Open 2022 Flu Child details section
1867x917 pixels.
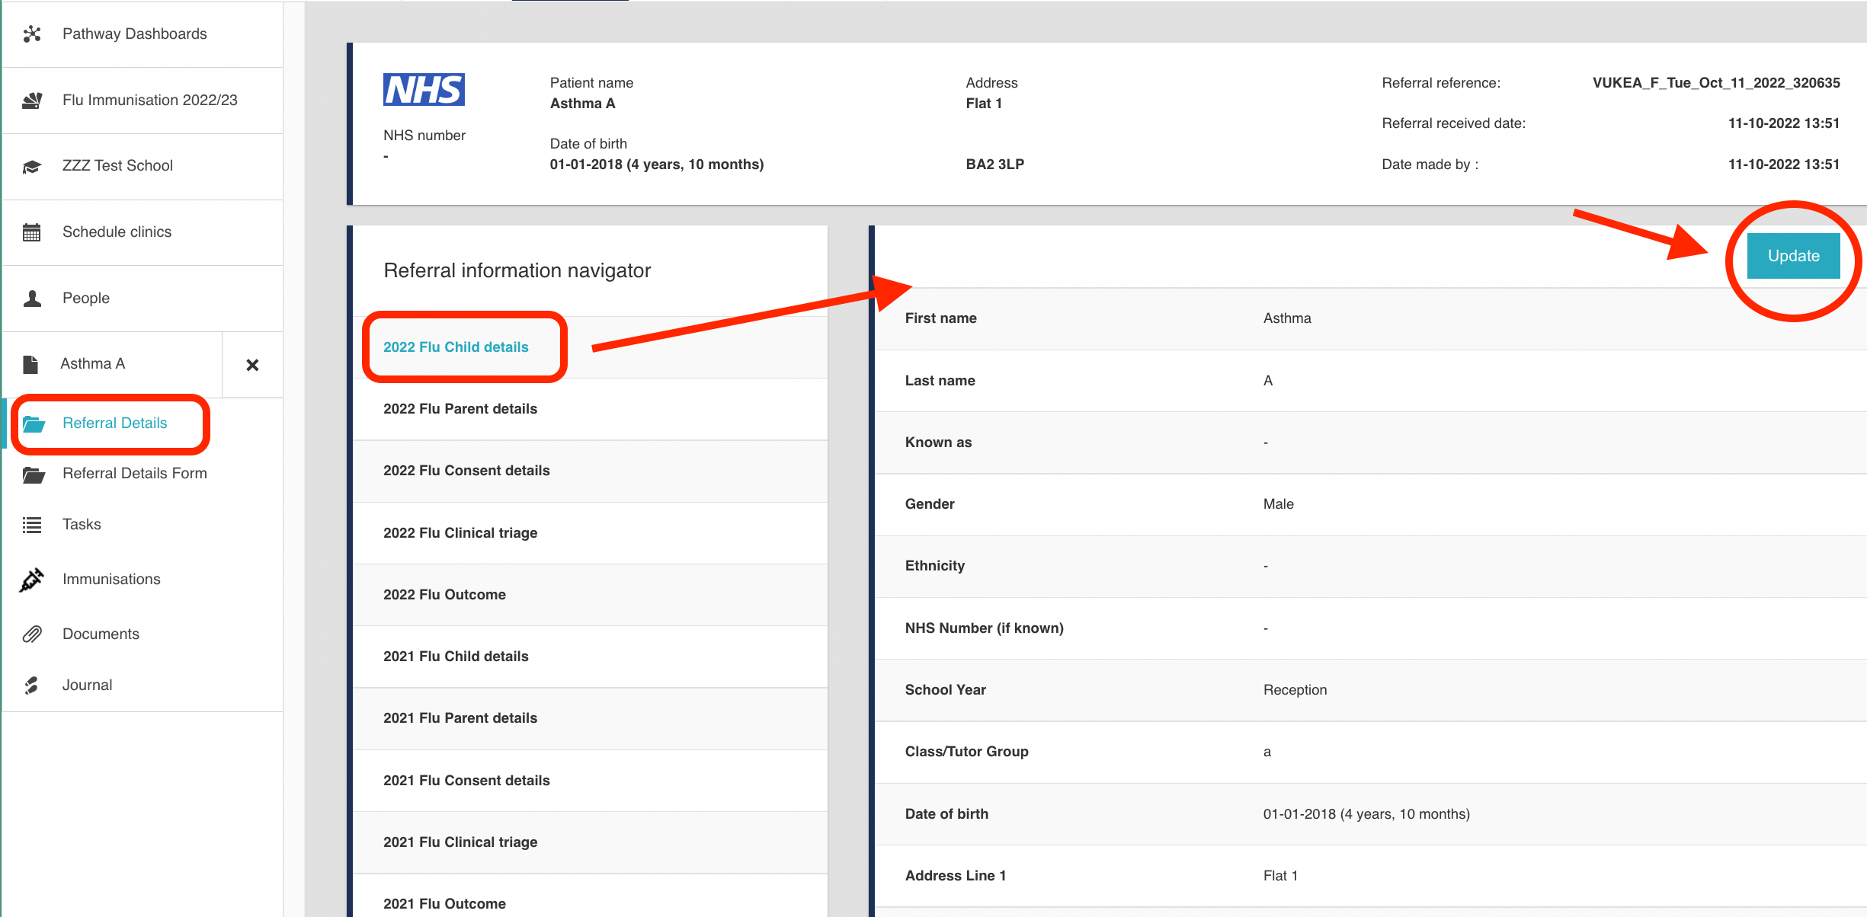pyautogui.click(x=456, y=347)
